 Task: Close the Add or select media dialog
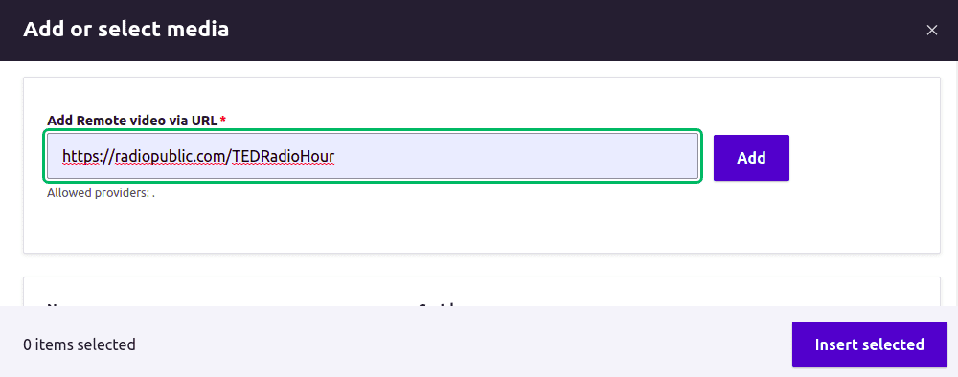(x=932, y=30)
